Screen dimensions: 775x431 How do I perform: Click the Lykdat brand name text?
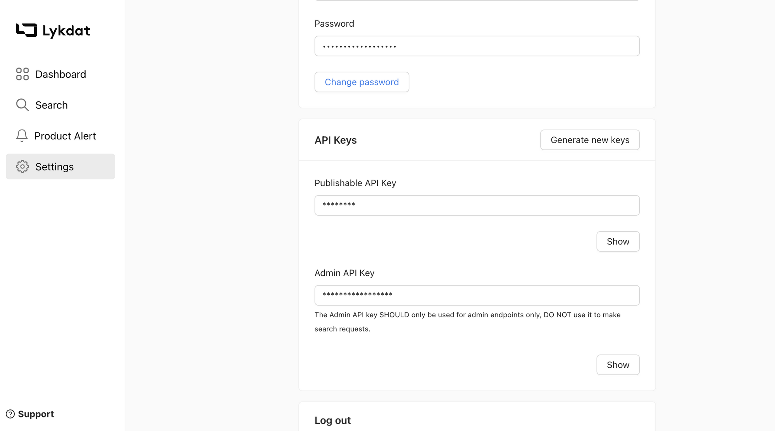(x=66, y=31)
